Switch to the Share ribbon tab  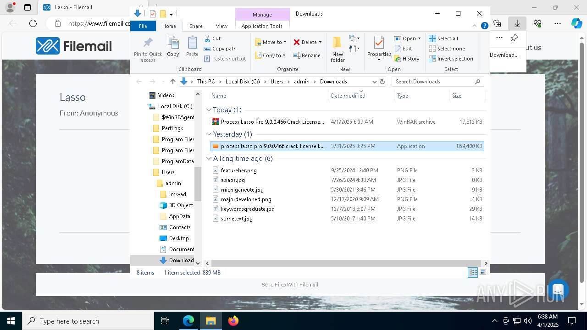[x=196, y=26]
